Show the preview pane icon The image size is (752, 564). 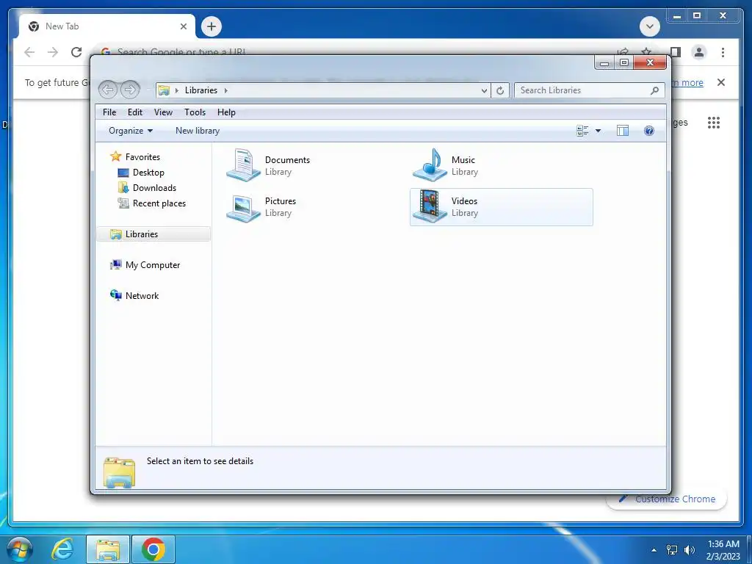click(623, 131)
